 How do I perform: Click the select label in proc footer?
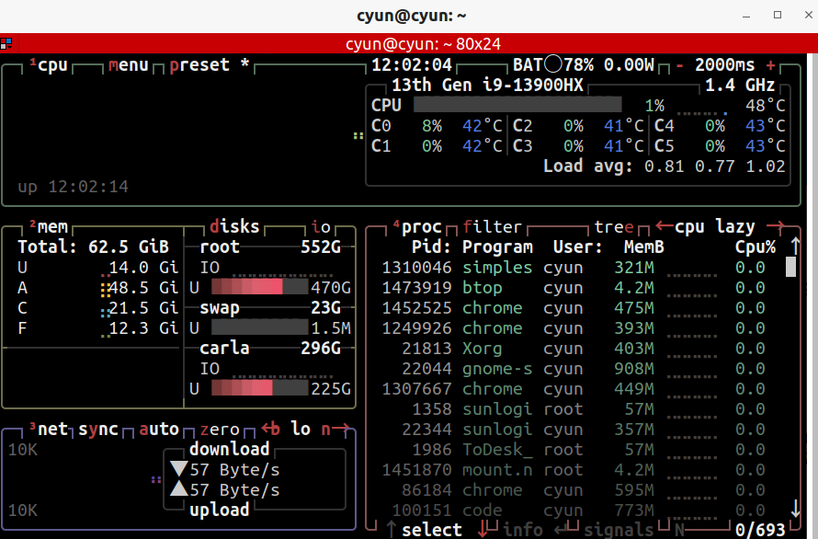pyautogui.click(x=432, y=530)
